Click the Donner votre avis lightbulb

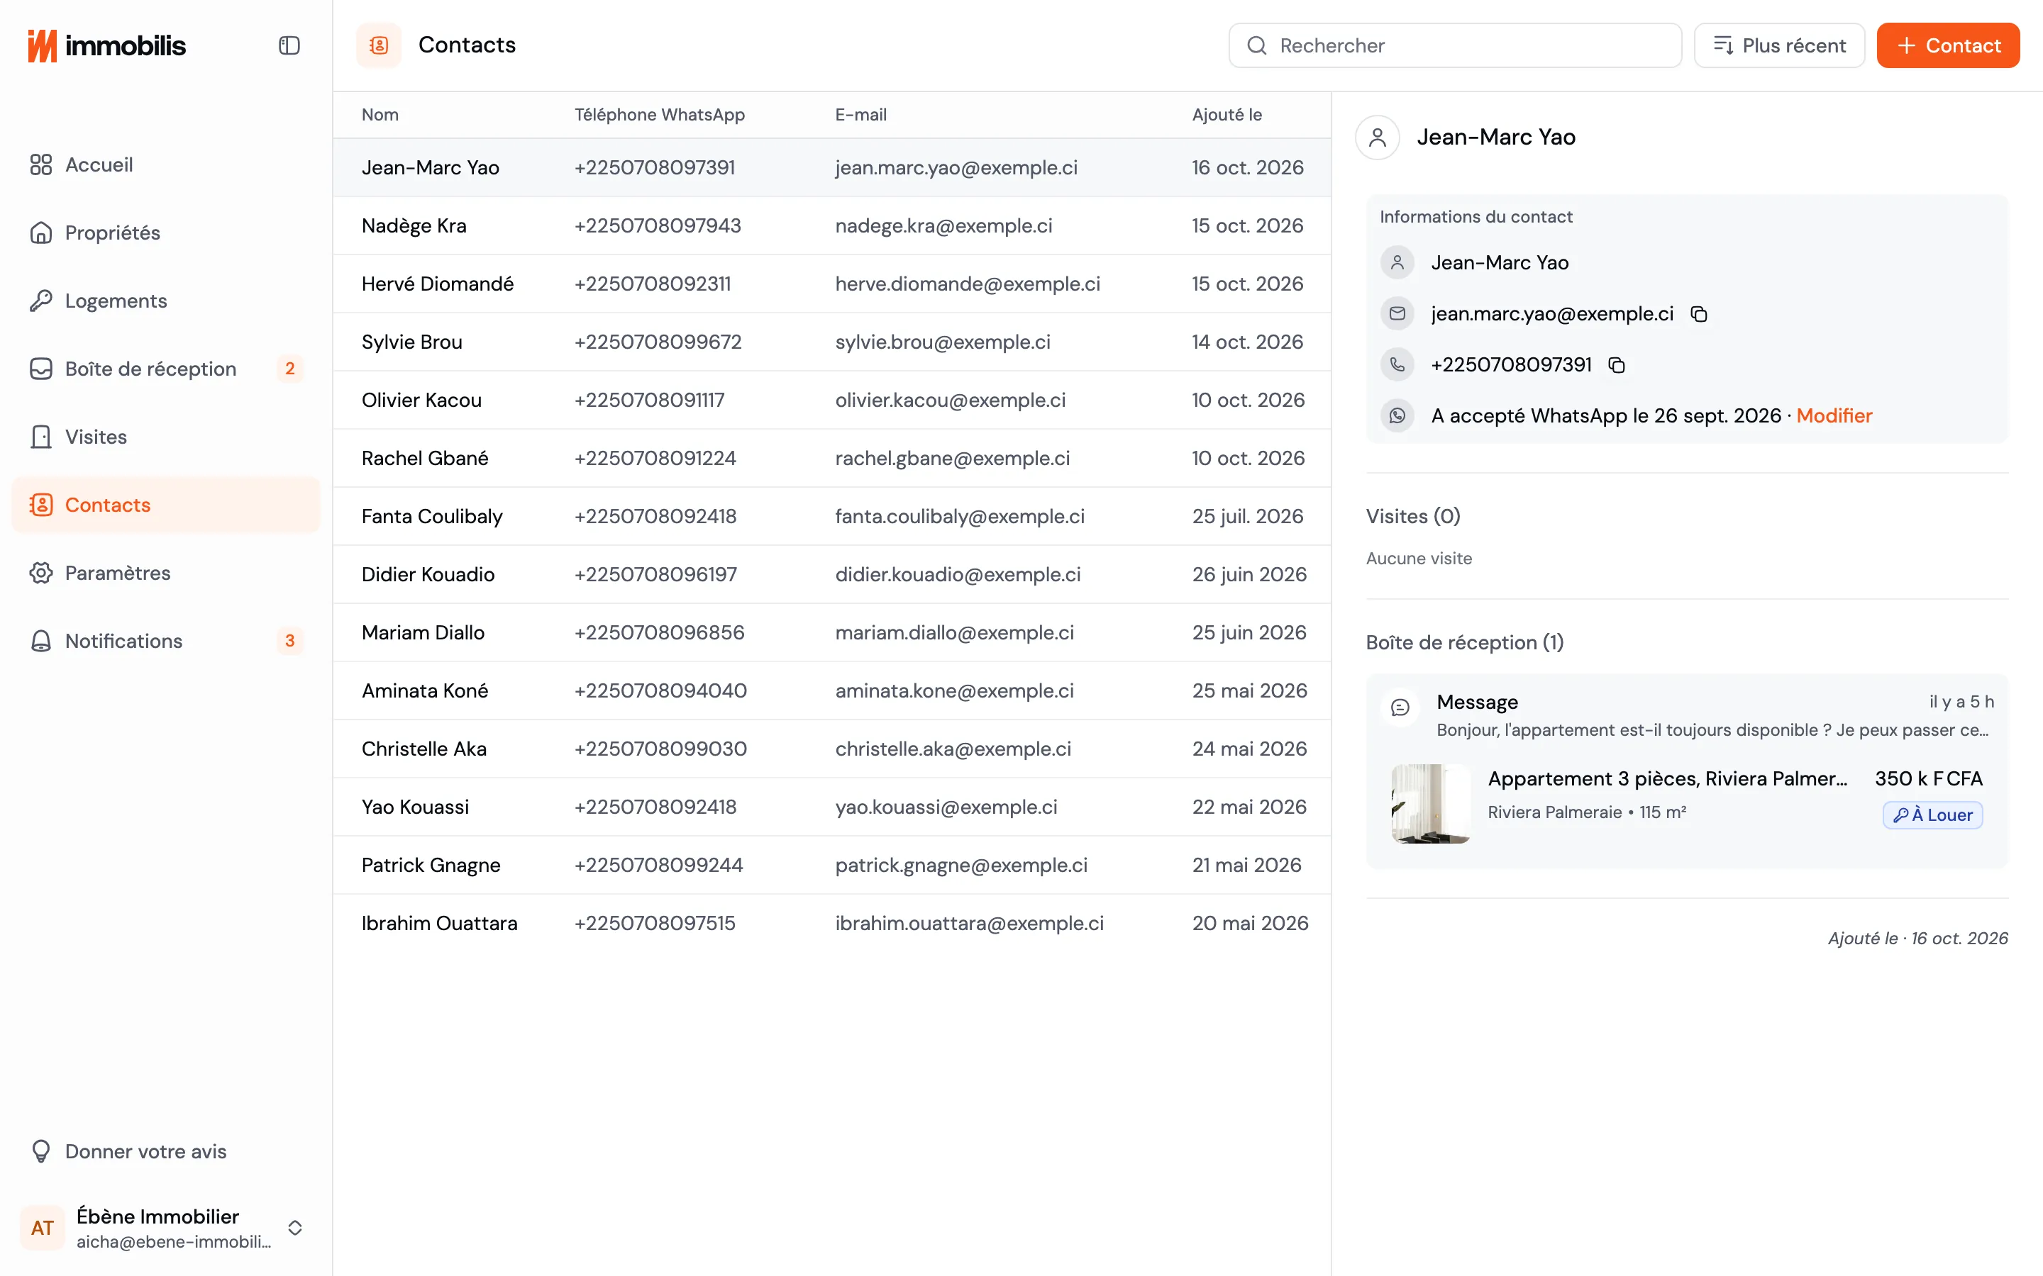tap(40, 1151)
